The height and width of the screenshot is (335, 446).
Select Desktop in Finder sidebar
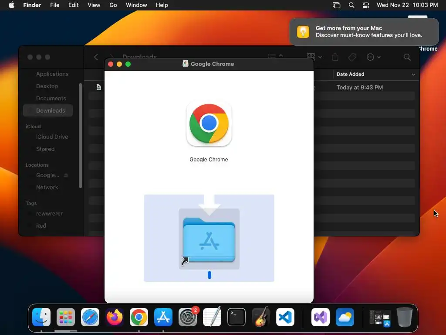pos(47,86)
